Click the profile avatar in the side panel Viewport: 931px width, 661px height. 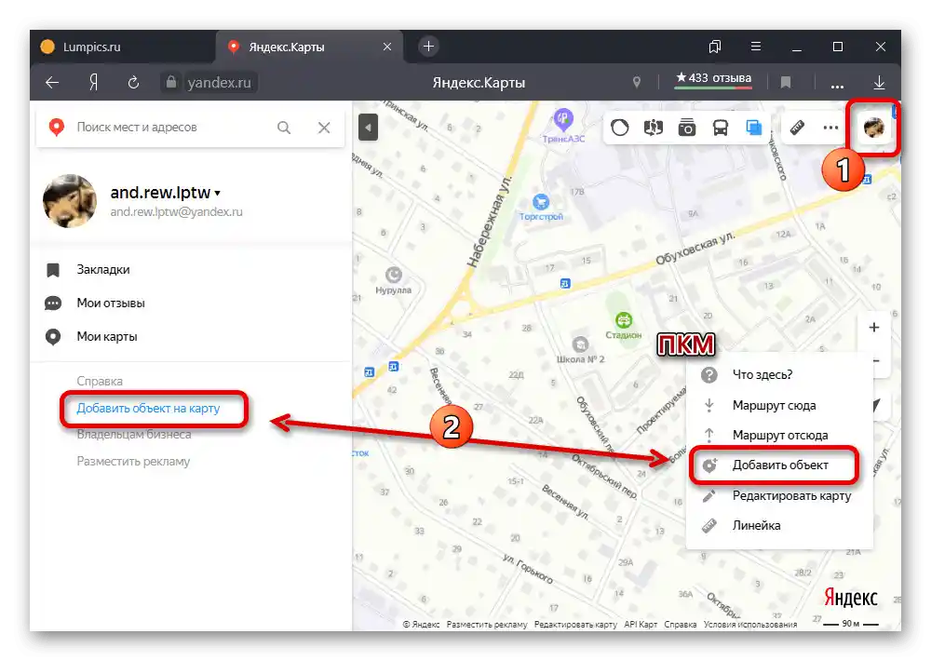point(70,201)
